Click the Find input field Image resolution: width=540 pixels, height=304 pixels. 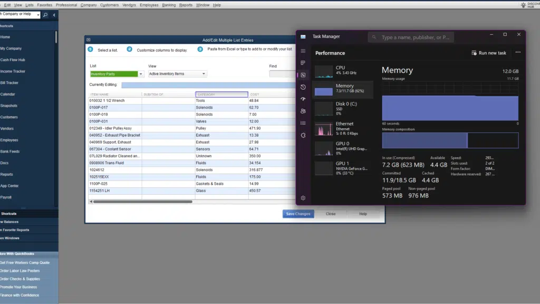pos(282,74)
